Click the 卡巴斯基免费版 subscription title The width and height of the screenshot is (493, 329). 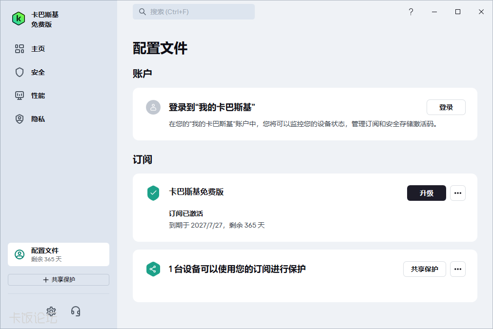pos(196,192)
